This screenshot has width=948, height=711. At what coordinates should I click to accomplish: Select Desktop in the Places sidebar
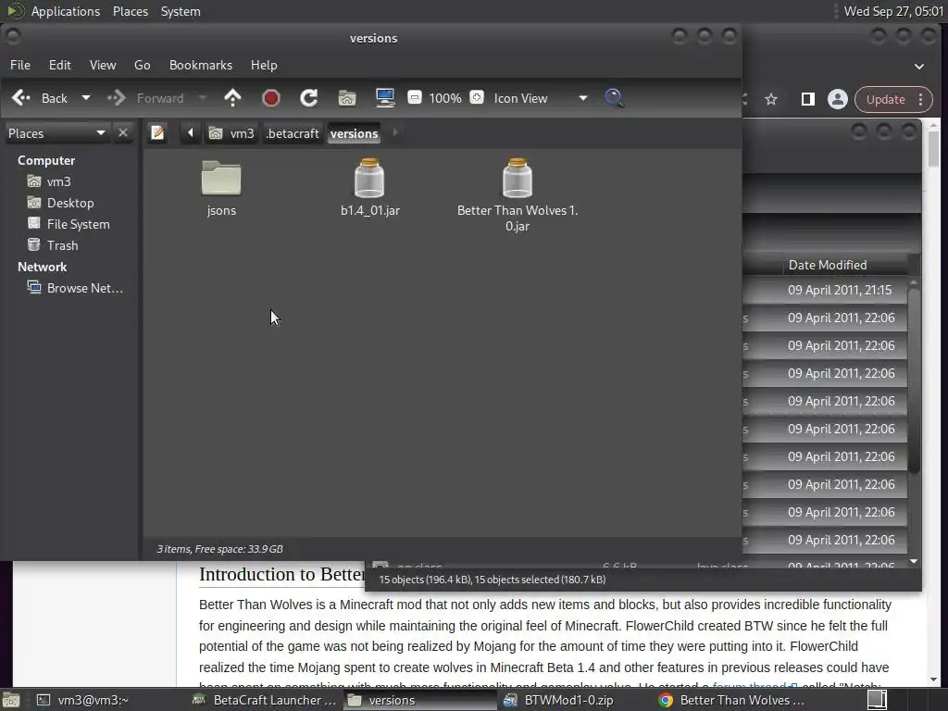click(60, 203)
